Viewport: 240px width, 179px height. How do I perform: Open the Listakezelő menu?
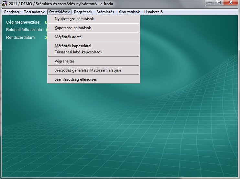[153, 12]
